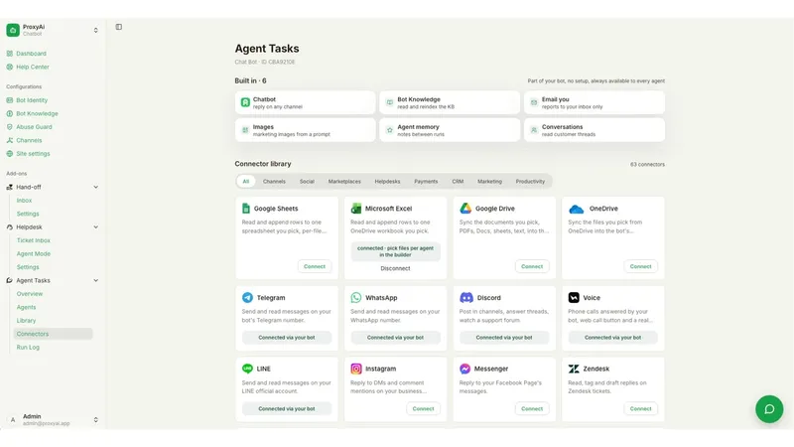This screenshot has width=794, height=447.
Task: Click the Abuse Guard shield icon
Action: click(x=10, y=127)
